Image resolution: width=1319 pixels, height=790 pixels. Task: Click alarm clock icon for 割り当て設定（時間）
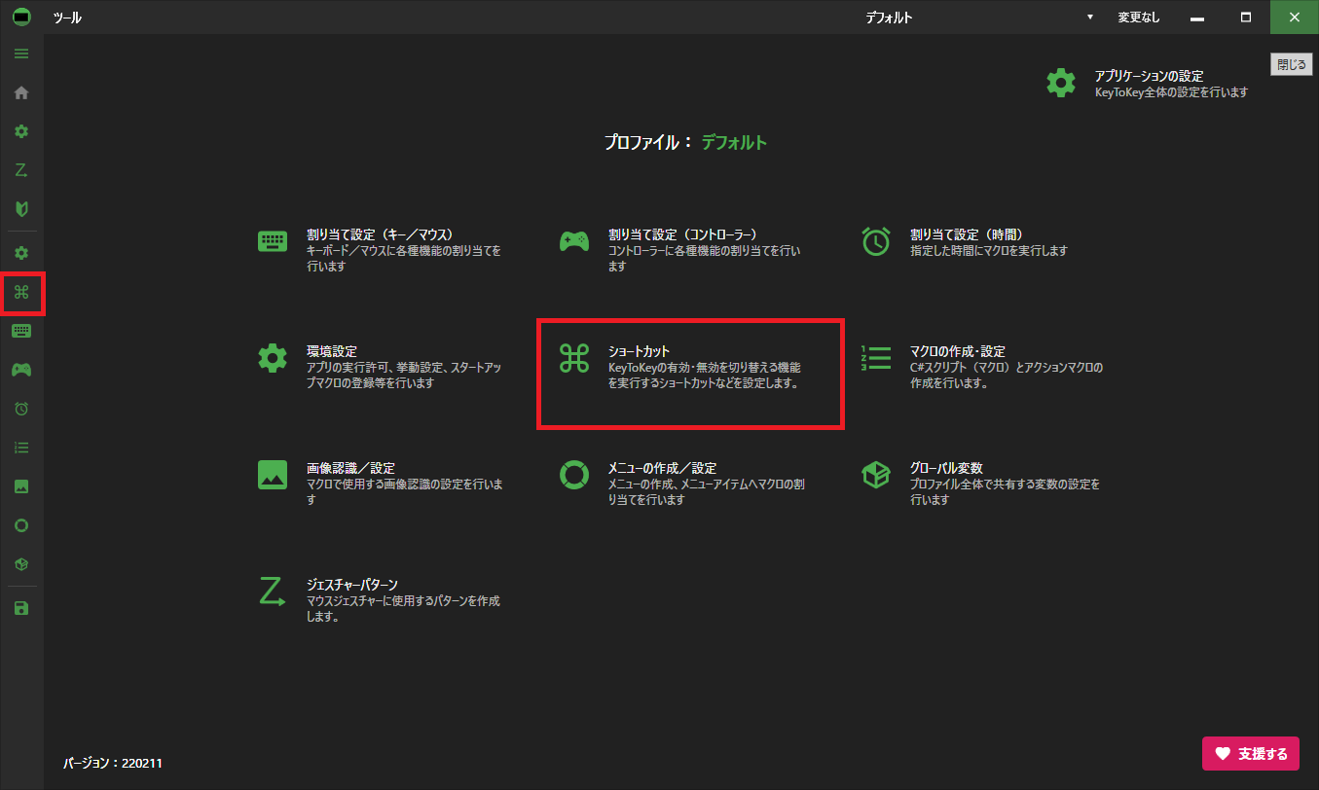[876, 241]
